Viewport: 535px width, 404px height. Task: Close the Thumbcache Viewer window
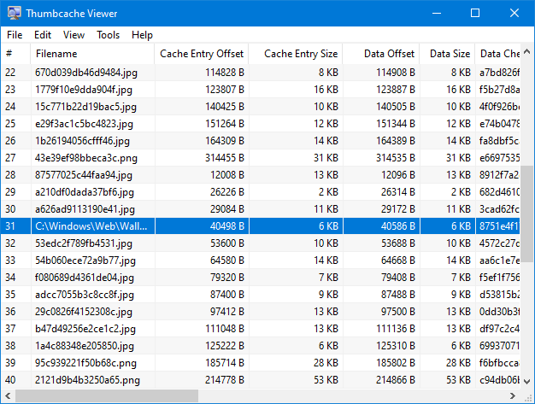[x=514, y=13]
